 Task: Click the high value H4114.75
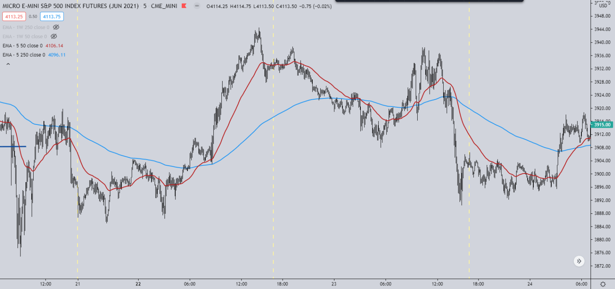(x=241, y=6)
